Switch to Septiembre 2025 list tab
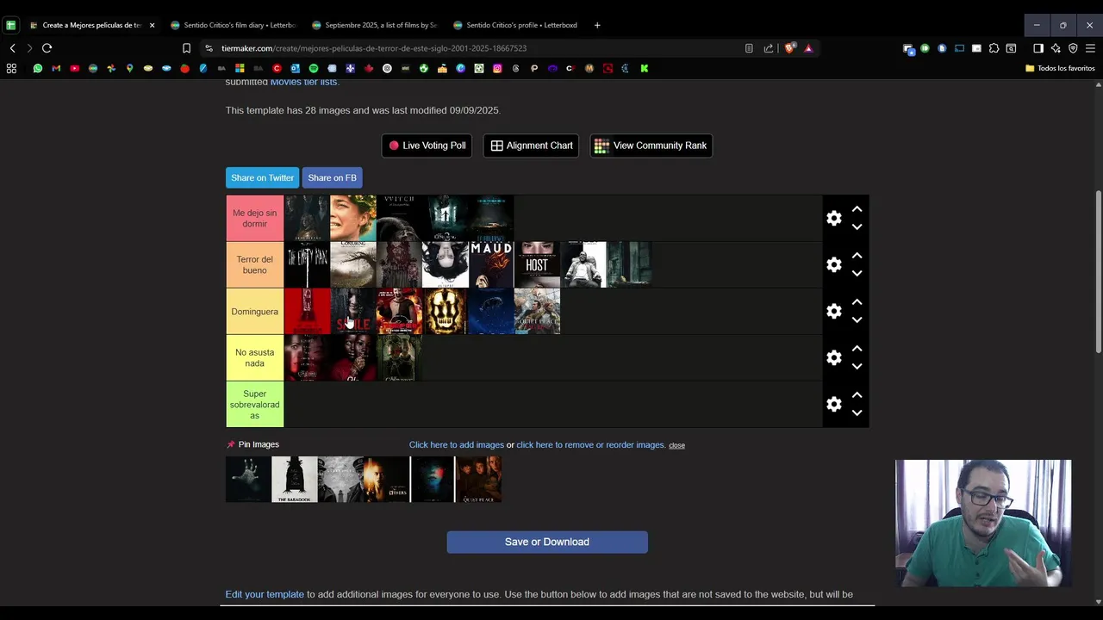 tap(375, 25)
